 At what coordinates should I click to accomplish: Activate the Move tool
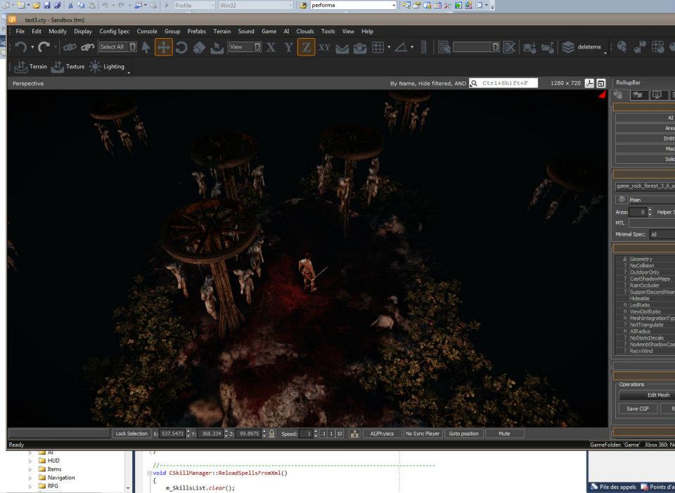pos(164,47)
